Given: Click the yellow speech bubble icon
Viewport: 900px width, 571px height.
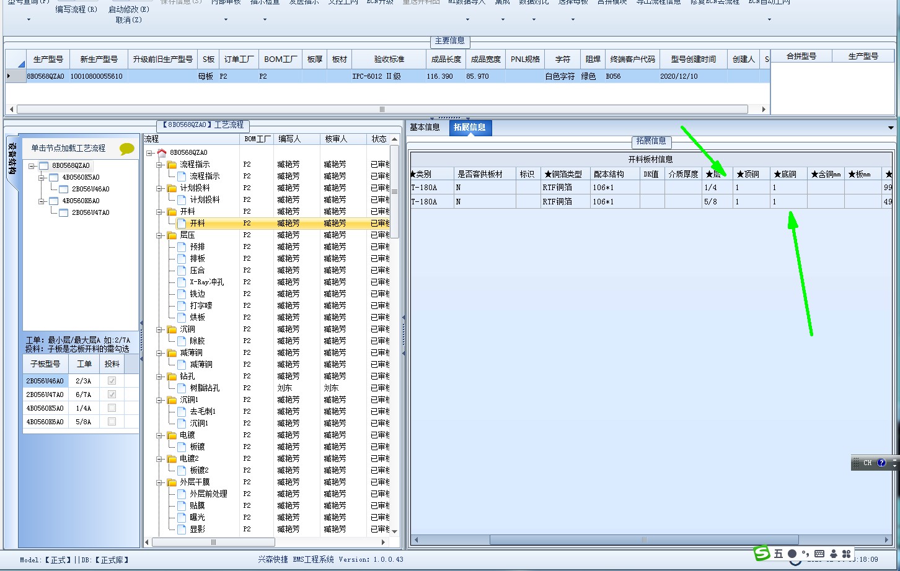Looking at the screenshot, I should 127,149.
